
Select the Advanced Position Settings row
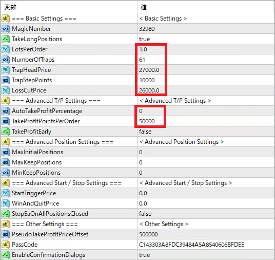pyautogui.click(x=137, y=142)
